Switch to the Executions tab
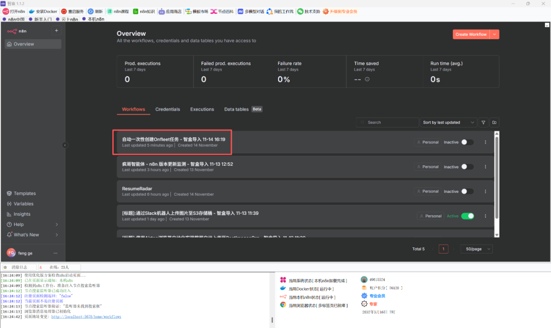This screenshot has width=551, height=328. [202, 109]
